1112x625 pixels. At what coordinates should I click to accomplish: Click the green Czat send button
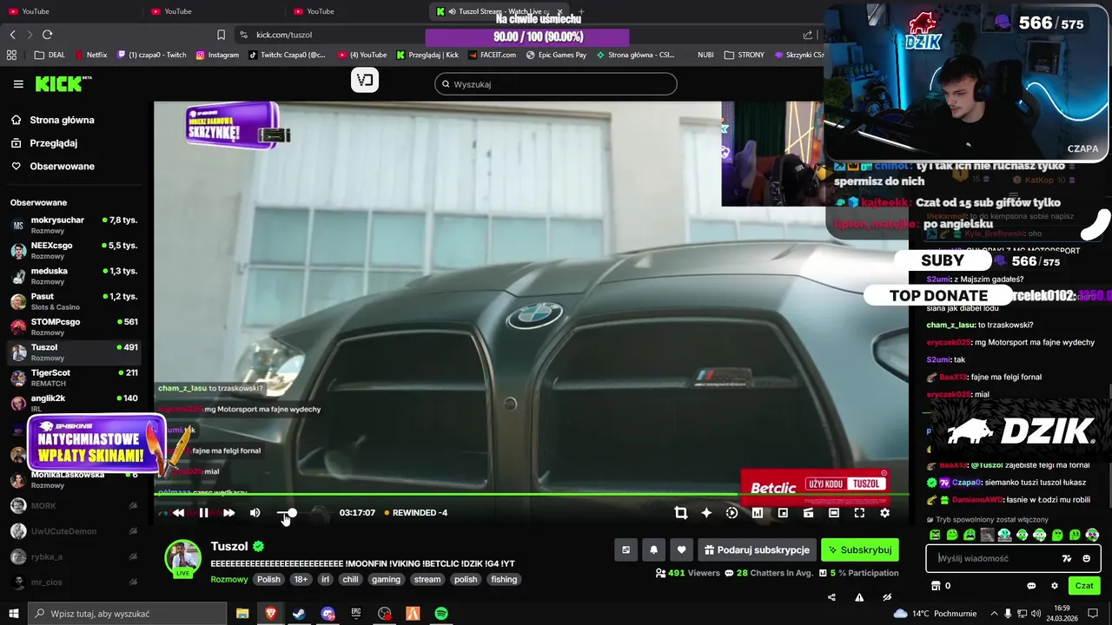(x=1084, y=586)
